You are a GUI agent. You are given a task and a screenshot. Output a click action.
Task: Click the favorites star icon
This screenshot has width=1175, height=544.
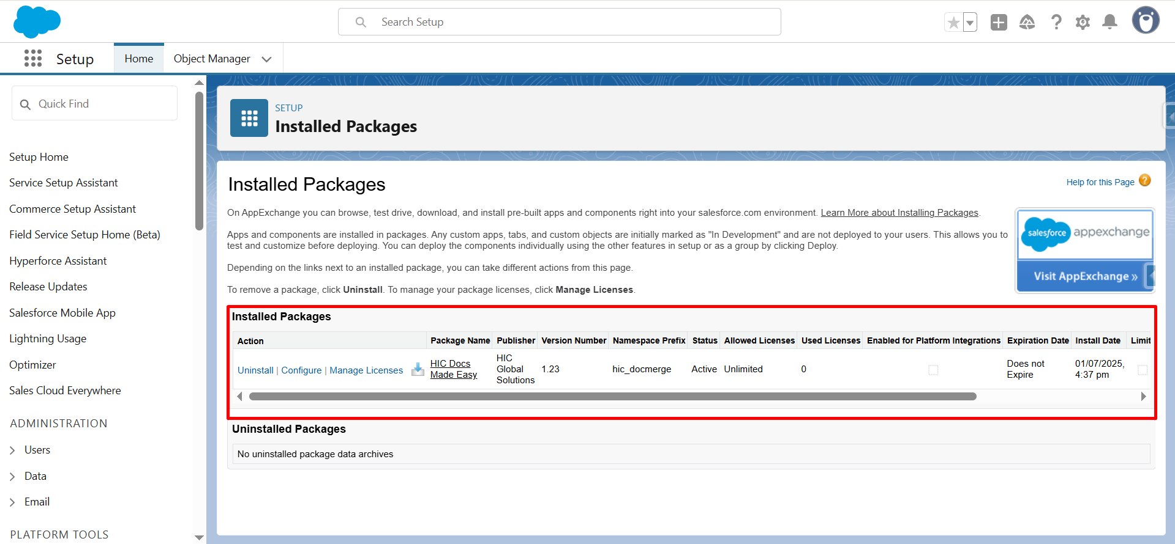953,23
